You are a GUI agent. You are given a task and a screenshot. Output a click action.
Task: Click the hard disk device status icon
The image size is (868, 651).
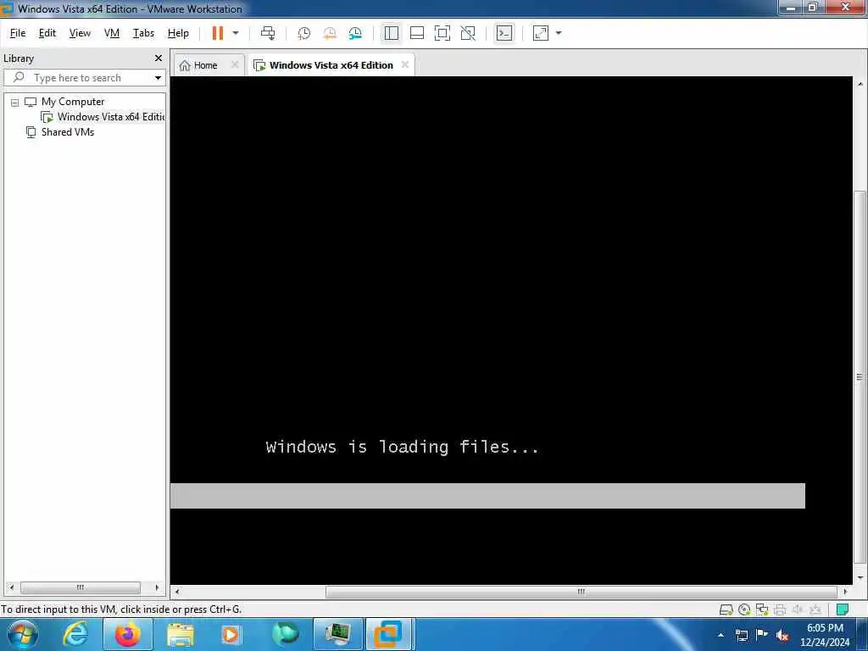[x=726, y=609]
